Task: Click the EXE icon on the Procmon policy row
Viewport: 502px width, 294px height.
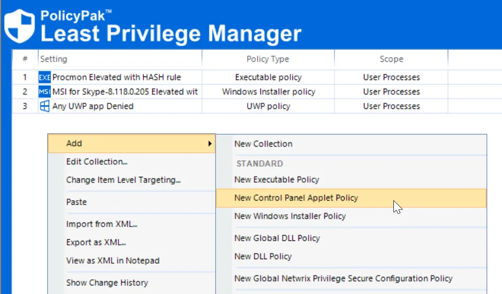Action: point(44,77)
